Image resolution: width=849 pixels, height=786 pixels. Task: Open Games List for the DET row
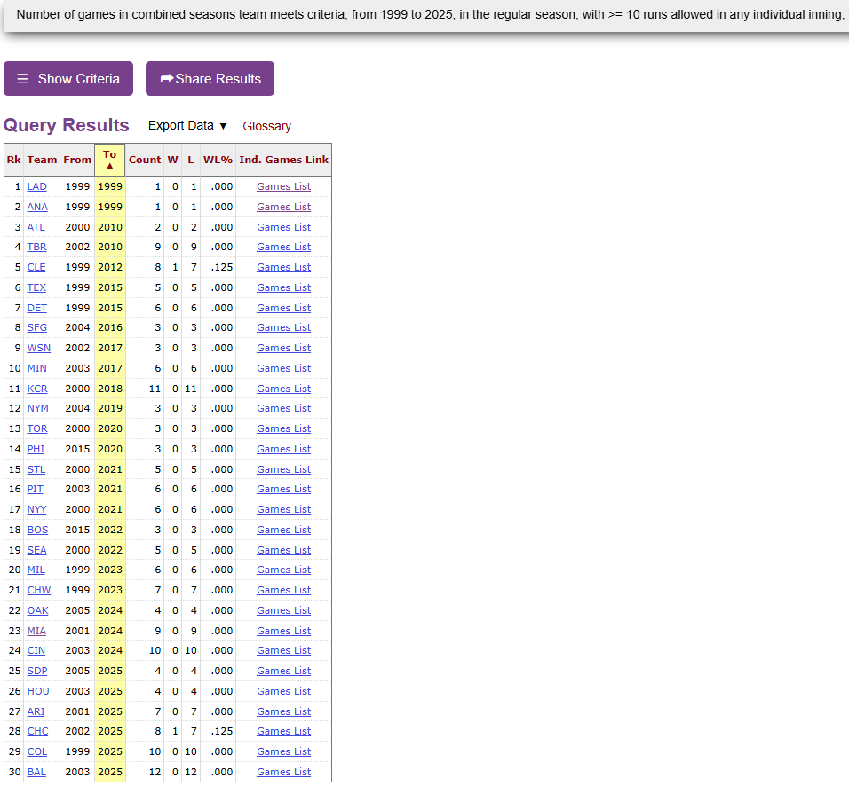point(283,308)
